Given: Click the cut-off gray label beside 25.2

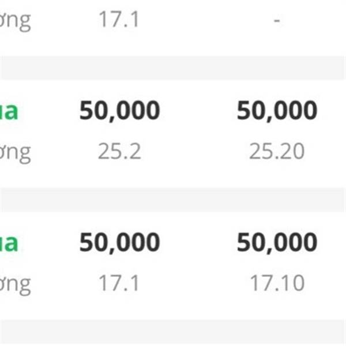Looking at the screenshot, I should pyautogui.click(x=15, y=154).
